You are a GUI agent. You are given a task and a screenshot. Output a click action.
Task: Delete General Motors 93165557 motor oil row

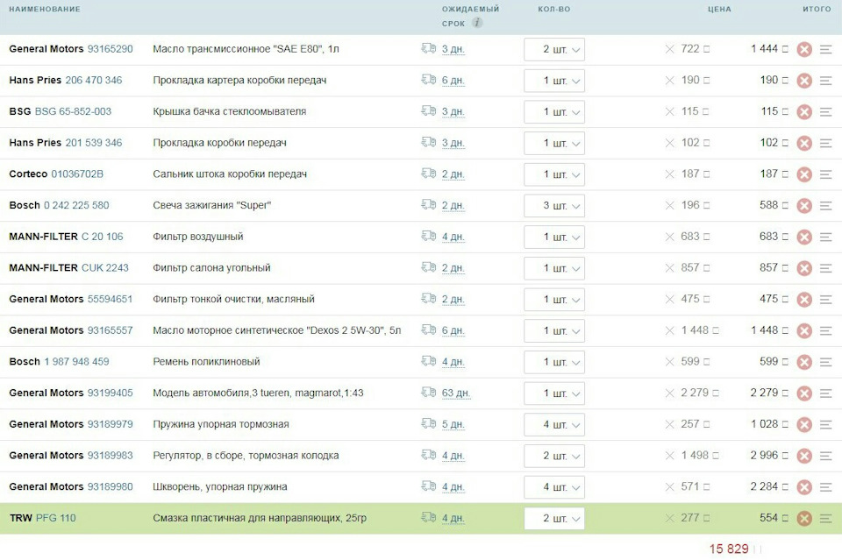804,331
